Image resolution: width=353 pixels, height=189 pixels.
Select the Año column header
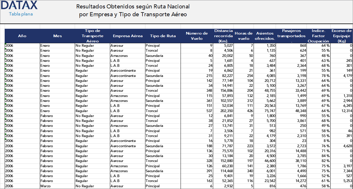coord(22,36)
